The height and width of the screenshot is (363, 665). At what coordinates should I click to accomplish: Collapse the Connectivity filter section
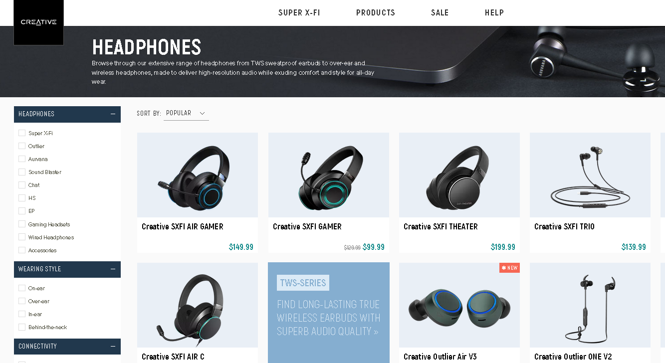[x=113, y=346]
